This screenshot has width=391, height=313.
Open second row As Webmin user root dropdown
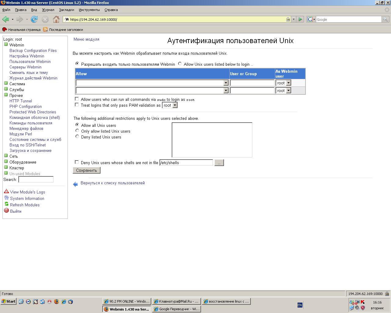283,90
